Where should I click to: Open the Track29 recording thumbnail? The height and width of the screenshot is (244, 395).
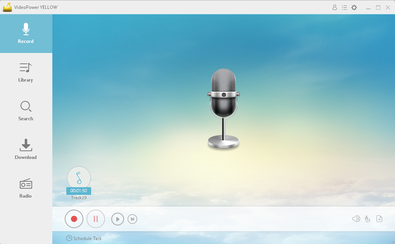coord(79,179)
